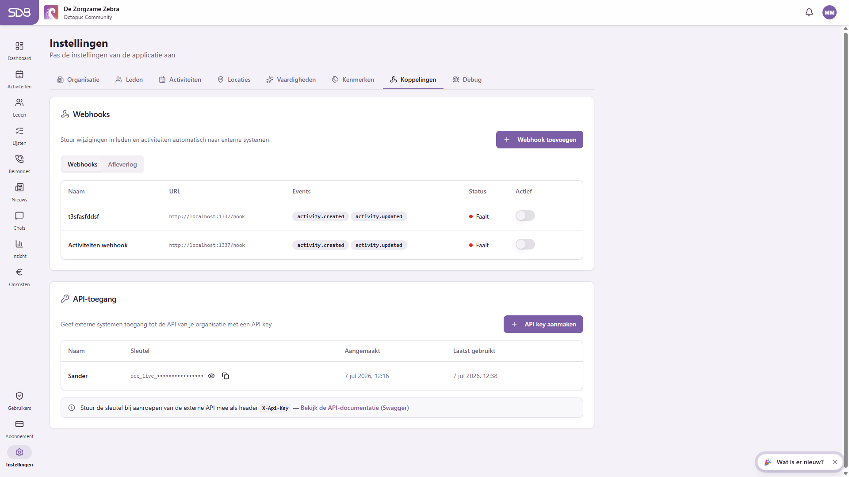849x477 pixels.
Task: Click the Instellingen gear icon
Action: [19, 452]
